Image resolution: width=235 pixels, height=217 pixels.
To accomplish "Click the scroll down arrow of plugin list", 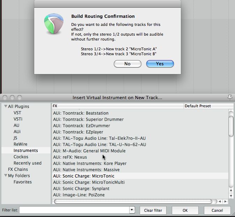I will pos(231,196).
